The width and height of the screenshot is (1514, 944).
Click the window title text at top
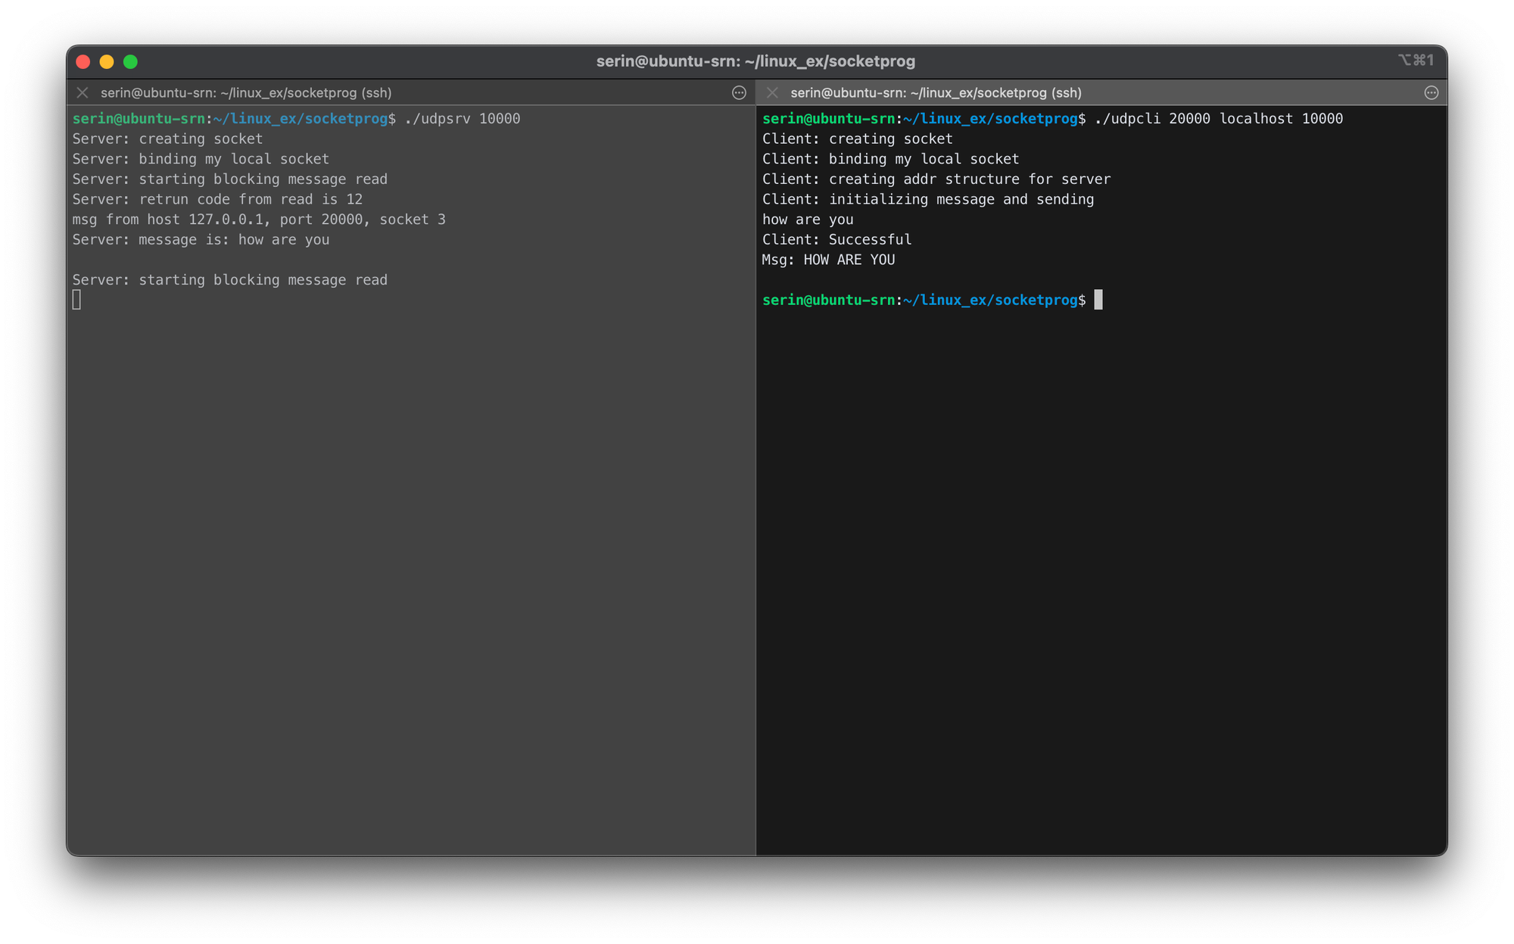[755, 61]
